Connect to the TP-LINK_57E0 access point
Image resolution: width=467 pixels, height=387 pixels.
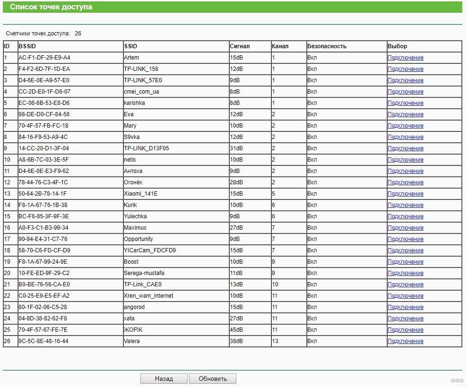[x=405, y=80]
